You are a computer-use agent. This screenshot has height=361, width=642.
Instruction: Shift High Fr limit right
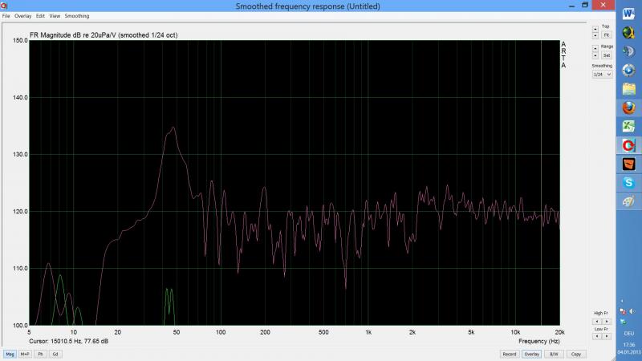607,321
